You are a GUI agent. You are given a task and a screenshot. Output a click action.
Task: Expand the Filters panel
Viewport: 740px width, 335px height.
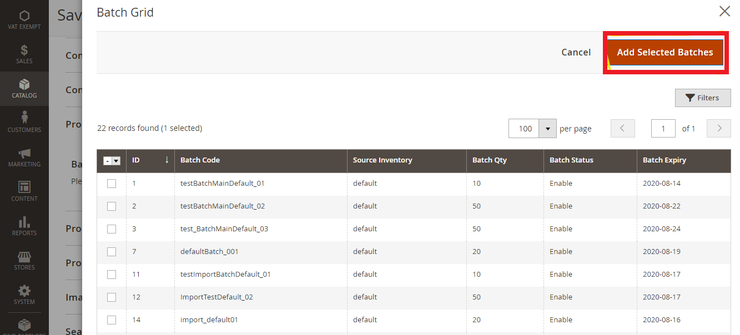pos(702,98)
